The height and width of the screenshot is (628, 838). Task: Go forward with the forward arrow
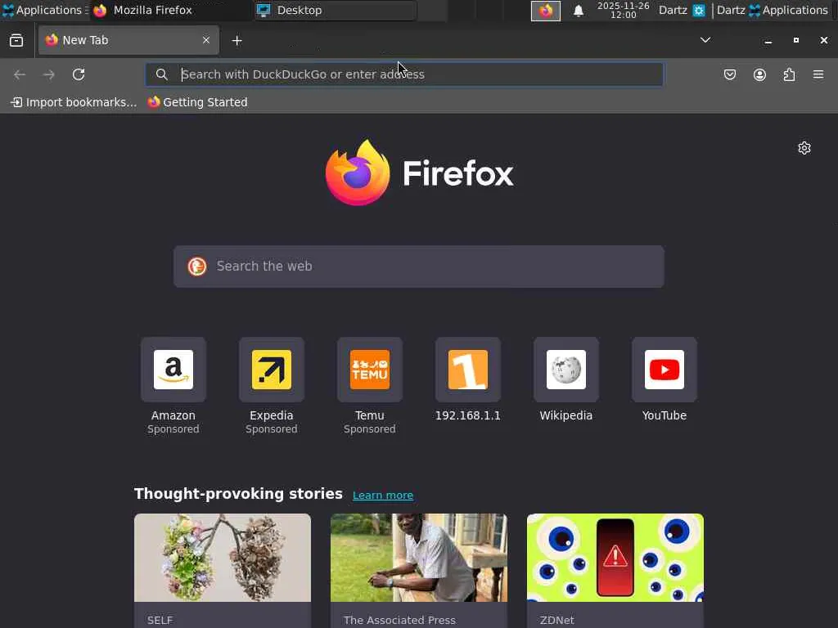pyautogui.click(x=48, y=74)
